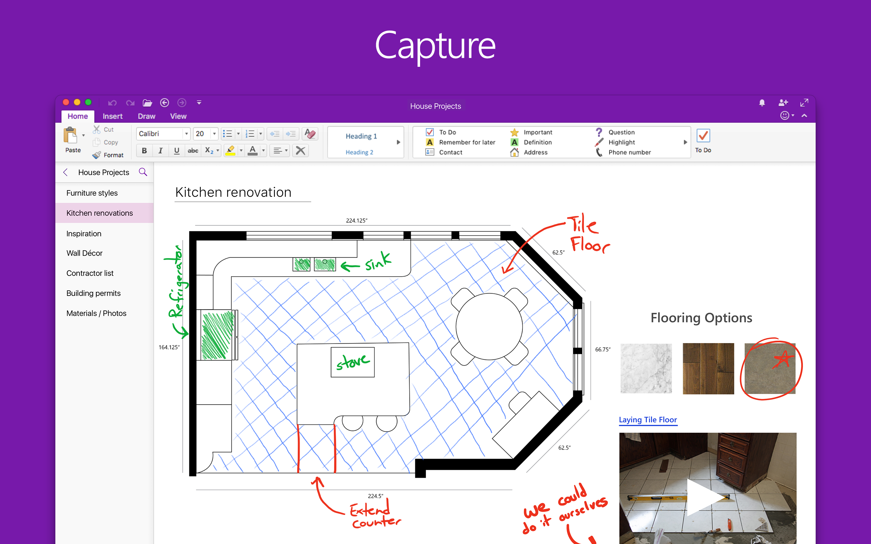Expand the font size 20 dropdown
Image resolution: width=871 pixels, height=544 pixels.
(214, 134)
